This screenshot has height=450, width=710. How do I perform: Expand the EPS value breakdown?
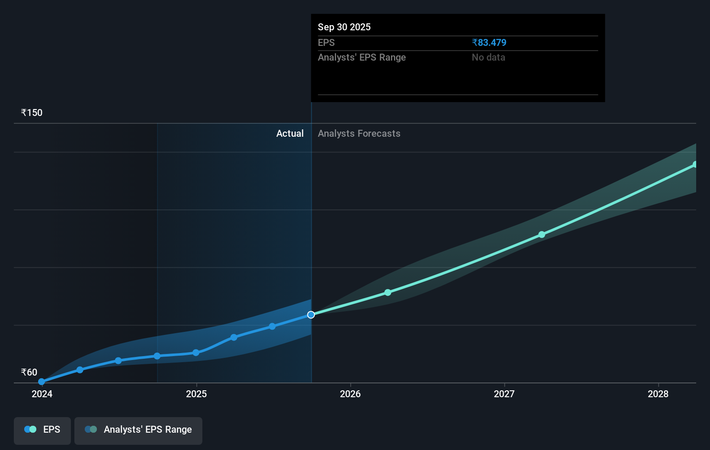(x=326, y=42)
